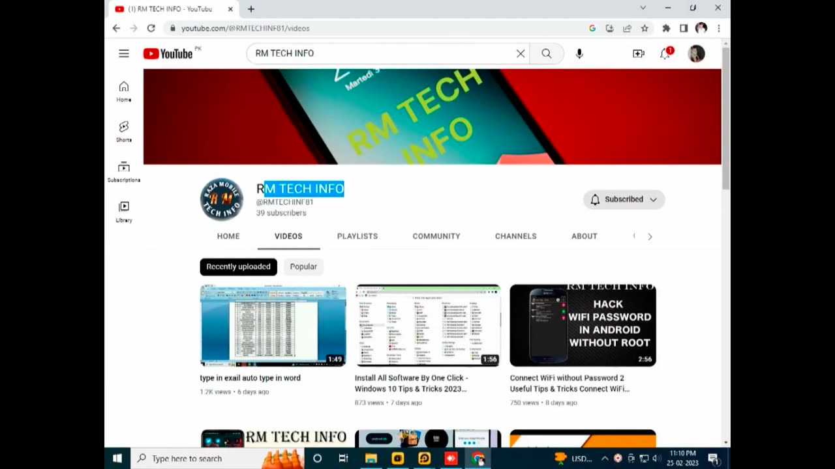The image size is (835, 469).
Task: Open title 'type in exail auto type in word'
Action: click(250, 378)
